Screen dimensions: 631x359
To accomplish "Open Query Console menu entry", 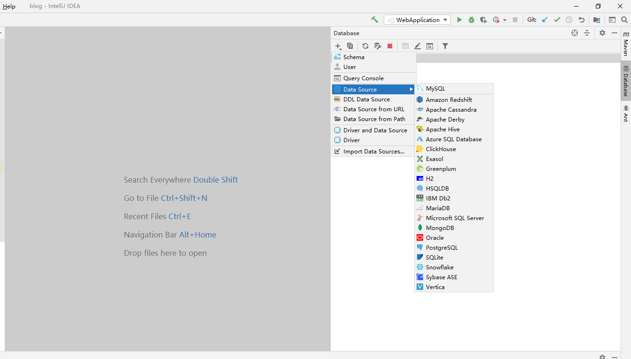I will pos(374,78).
